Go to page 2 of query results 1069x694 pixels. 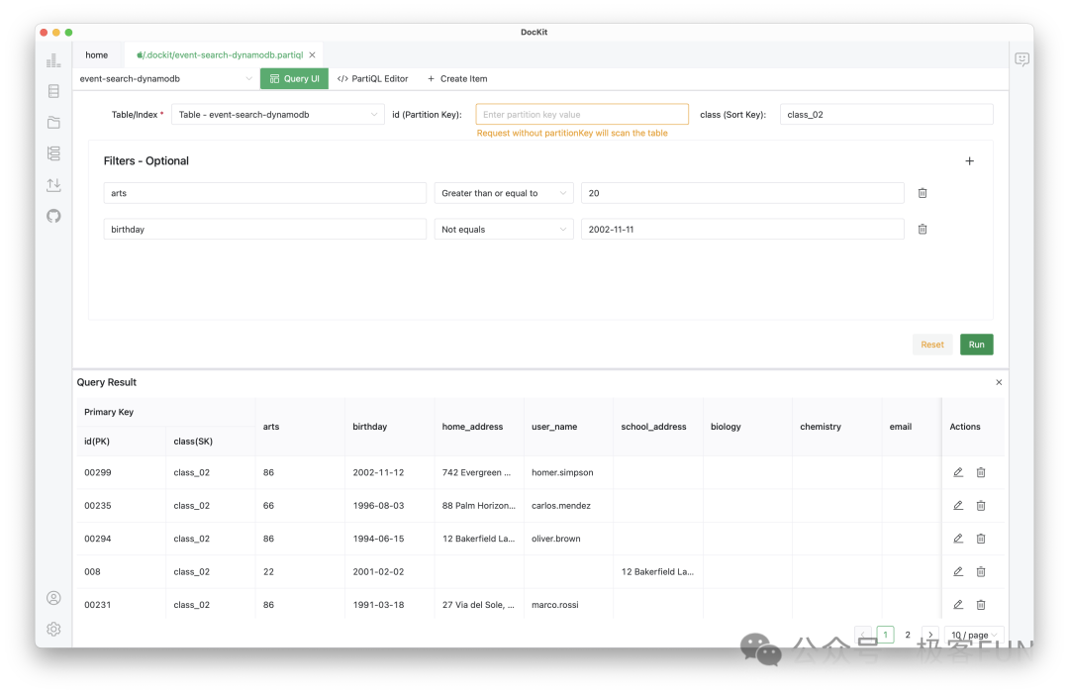[x=908, y=635]
